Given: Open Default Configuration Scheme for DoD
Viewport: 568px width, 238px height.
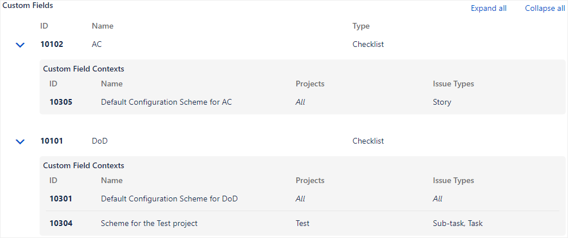Looking at the screenshot, I should (169, 199).
